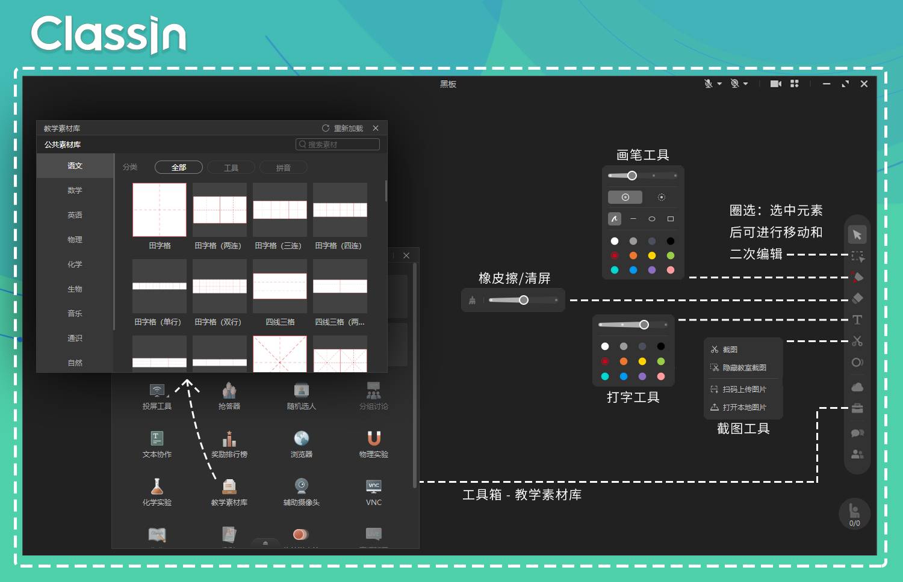Choose the lasso selection tool
The width and height of the screenshot is (903, 582).
point(857,256)
